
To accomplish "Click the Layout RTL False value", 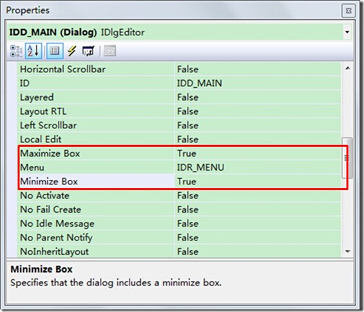I will [x=258, y=112].
